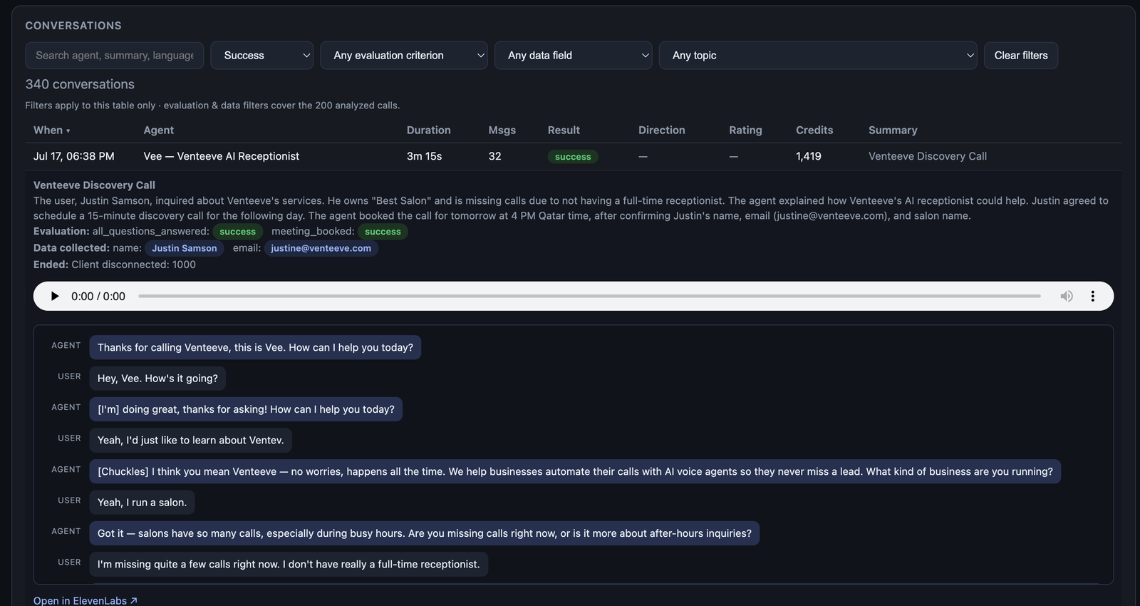Click the justine@venteeve.com email chip
Viewport: 1140px width, 606px height.
point(321,248)
